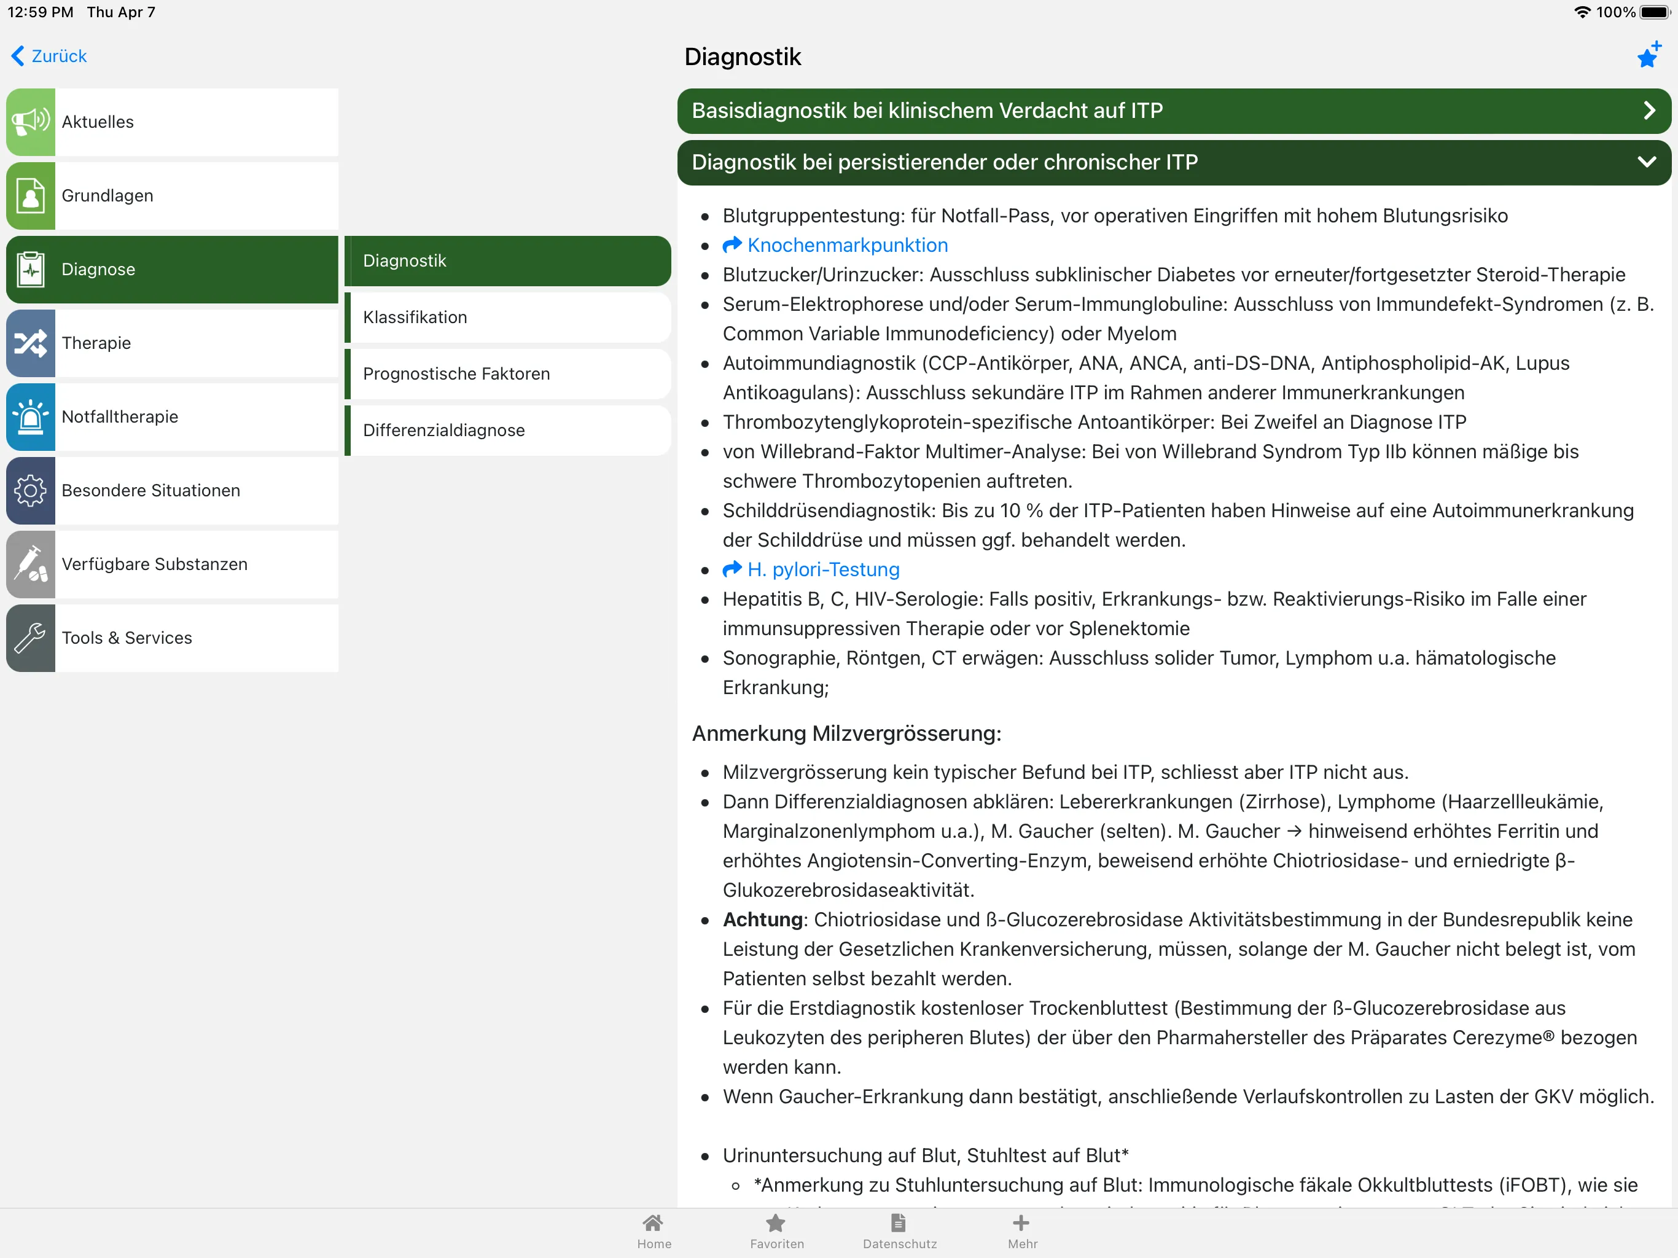Click the Verfügbare Substanzen sidebar icon
Image resolution: width=1678 pixels, height=1258 pixels.
coord(33,565)
